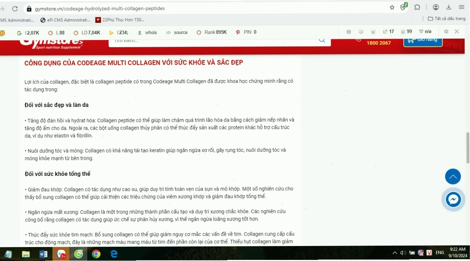Open the Extensions puzzle-piece menu
The height and width of the screenshot is (261, 470).
coord(417,8)
